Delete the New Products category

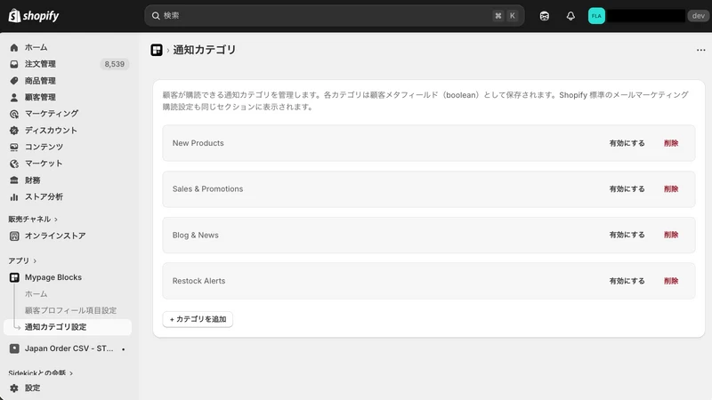tap(671, 143)
